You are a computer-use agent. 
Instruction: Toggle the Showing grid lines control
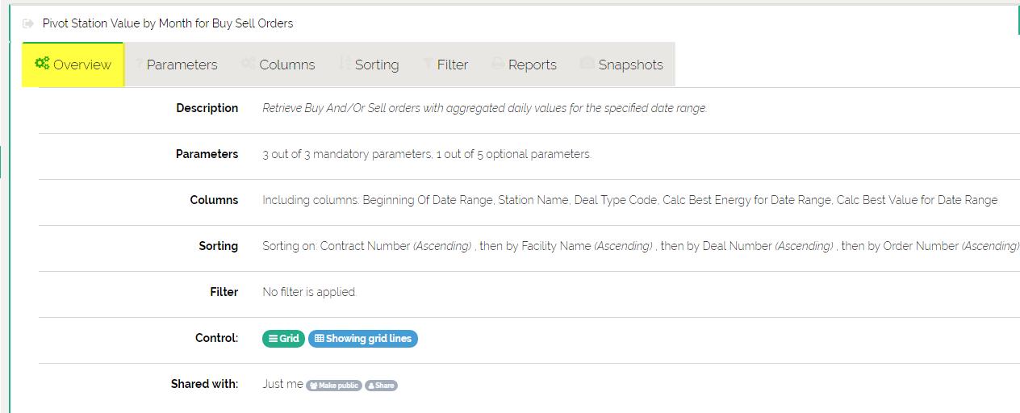pyautogui.click(x=363, y=339)
